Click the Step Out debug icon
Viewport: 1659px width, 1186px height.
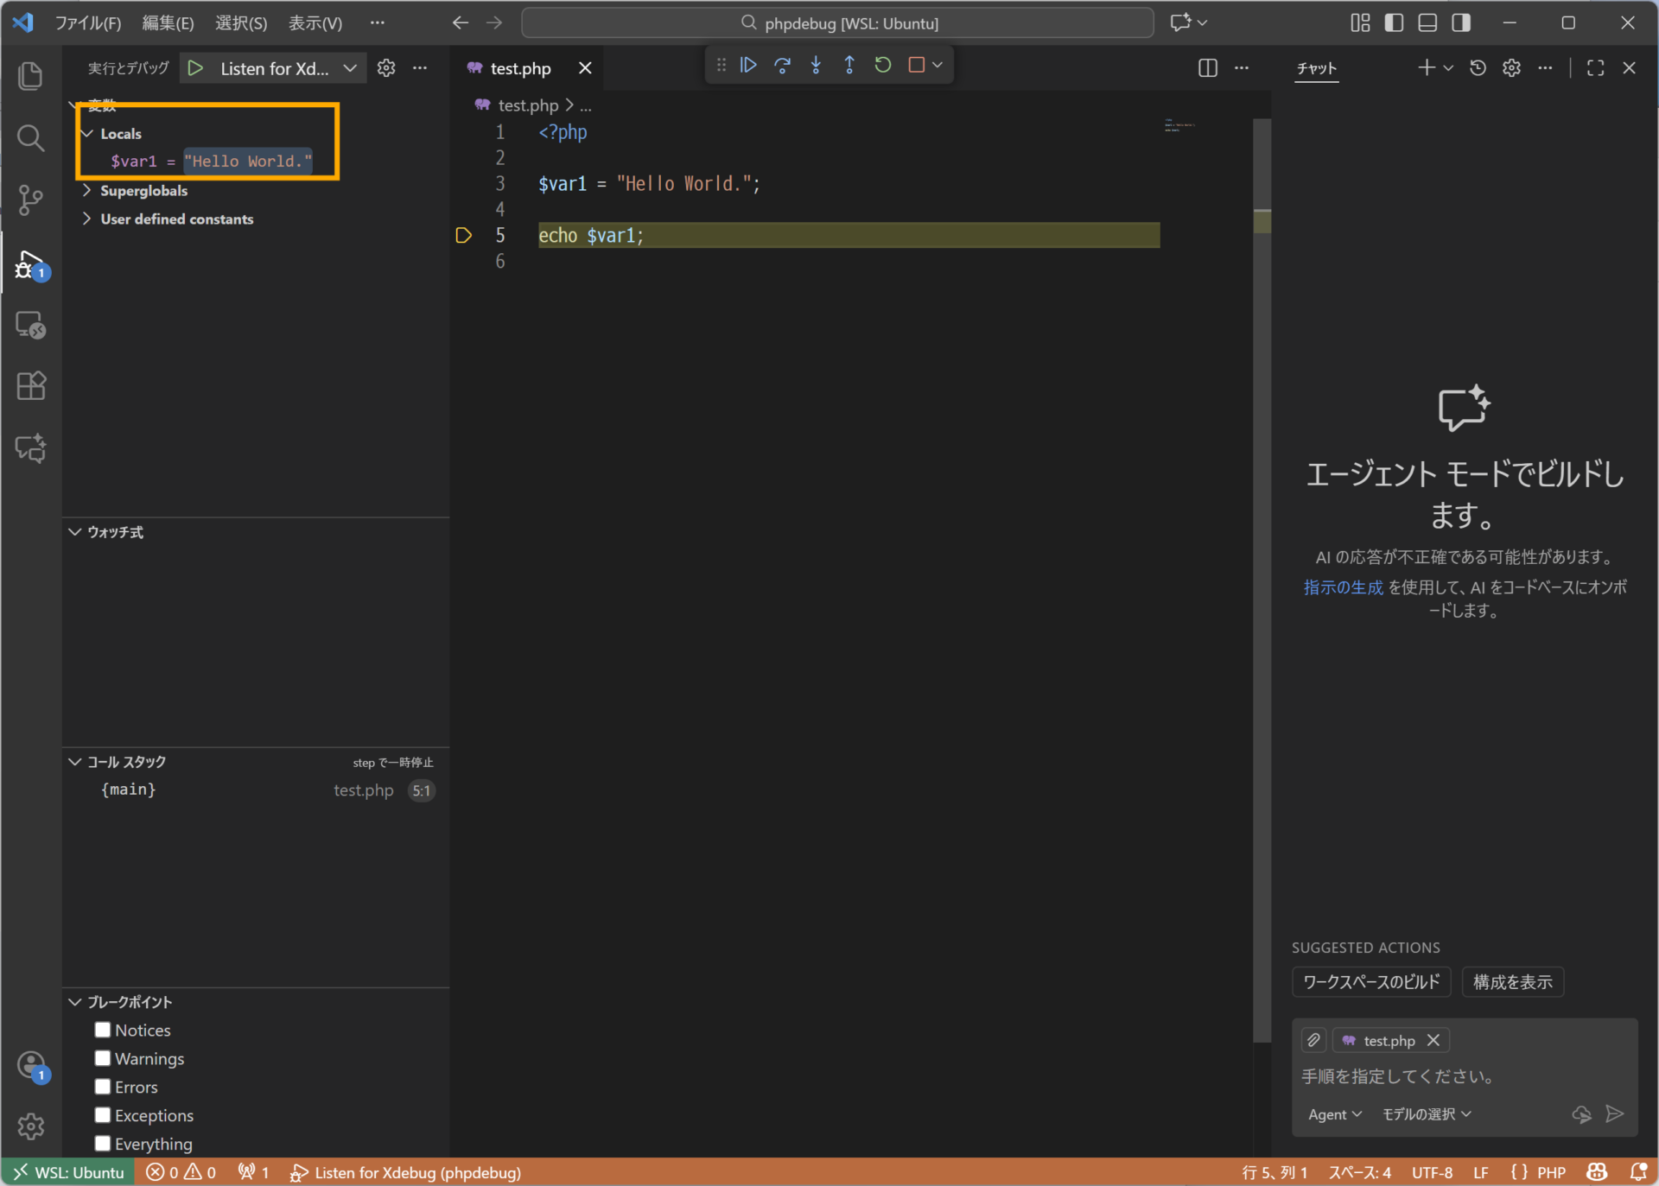pyautogui.click(x=849, y=65)
